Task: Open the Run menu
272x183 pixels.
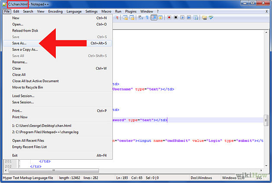Action: tap(118, 11)
